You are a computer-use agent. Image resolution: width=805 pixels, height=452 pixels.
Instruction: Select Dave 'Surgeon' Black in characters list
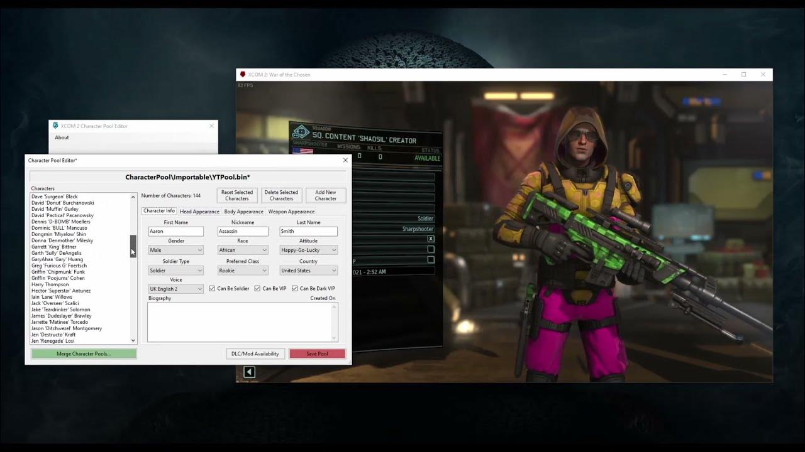[55, 196]
